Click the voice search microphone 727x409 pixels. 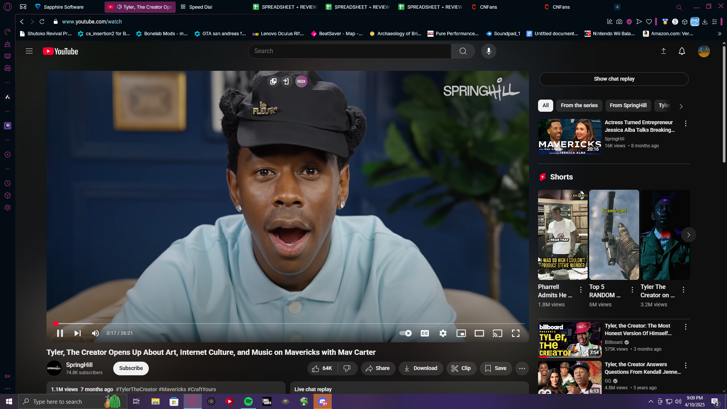tap(488, 51)
